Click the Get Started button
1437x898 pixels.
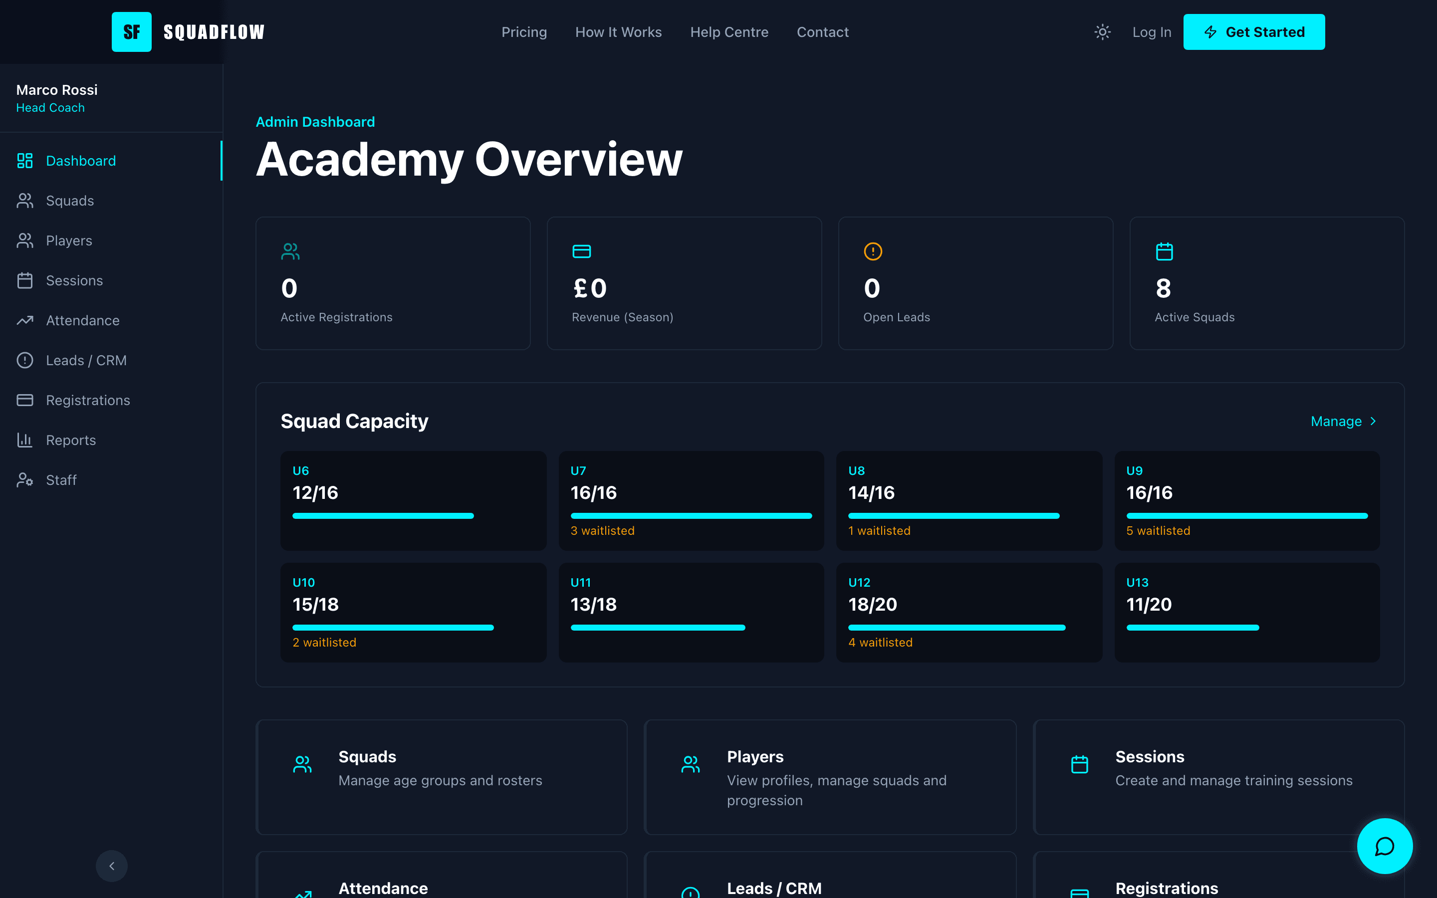[x=1254, y=31]
